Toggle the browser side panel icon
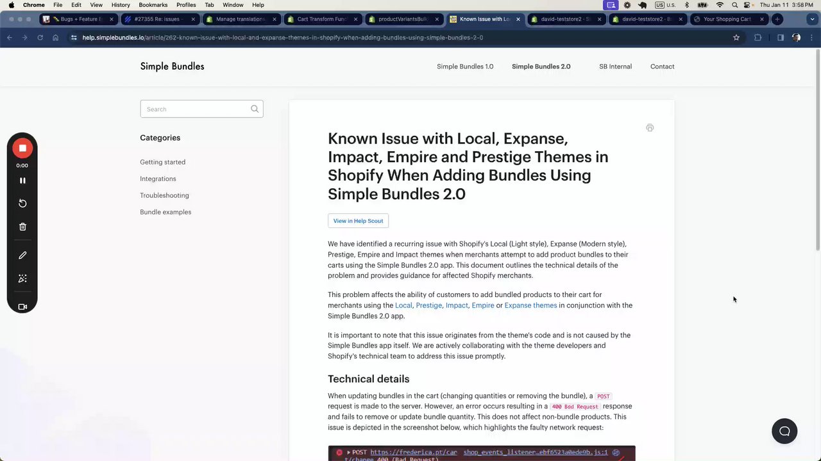 [781, 38]
